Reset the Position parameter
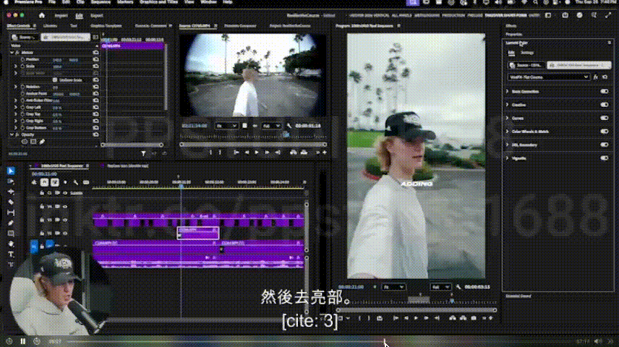This screenshot has width=619, height=347. coord(95,59)
